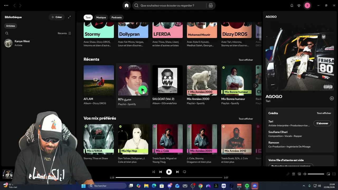This screenshot has height=190, width=338.
Task: Open the lyrics microphone icon
Action: click(288, 174)
